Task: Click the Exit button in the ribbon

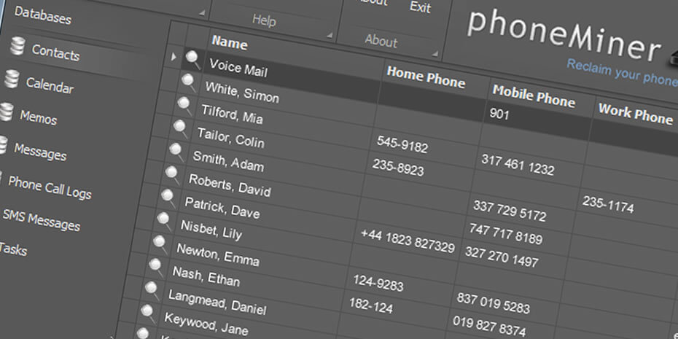Action: [x=421, y=7]
